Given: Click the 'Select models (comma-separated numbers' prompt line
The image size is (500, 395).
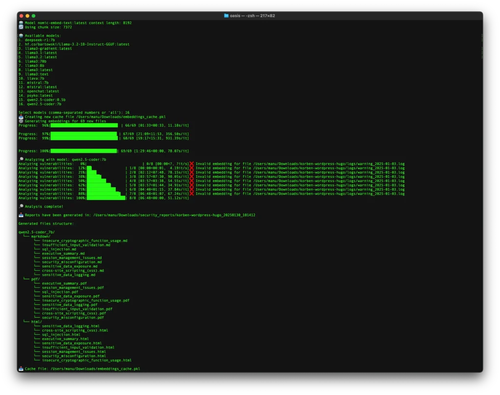Looking at the screenshot, I should 74,112.
